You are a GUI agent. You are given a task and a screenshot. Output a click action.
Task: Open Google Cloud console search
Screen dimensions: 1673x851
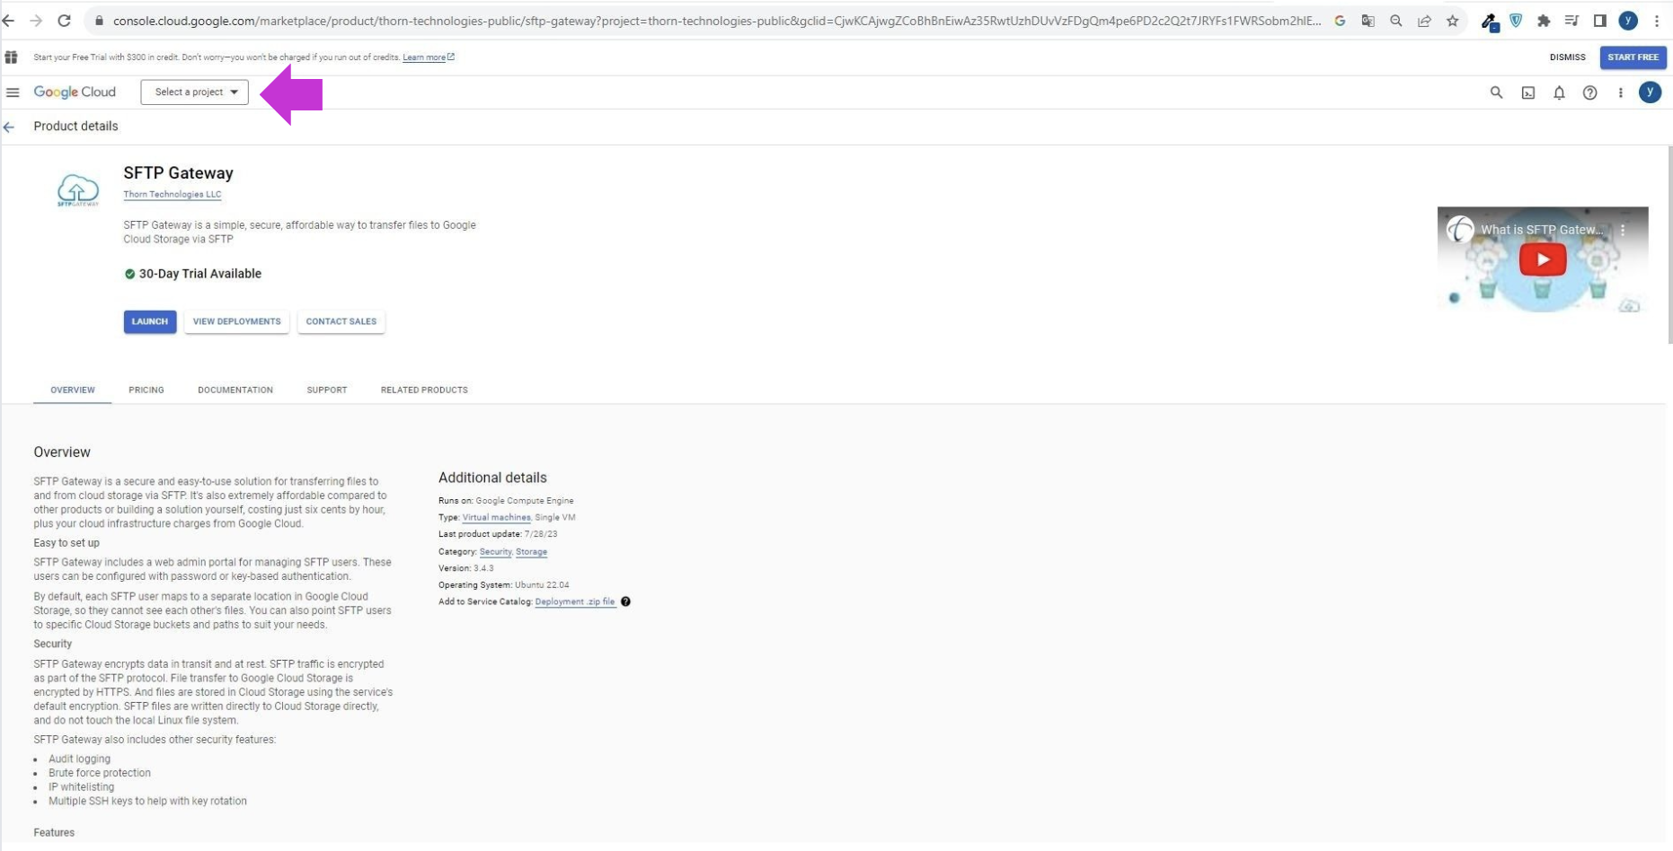tap(1496, 92)
